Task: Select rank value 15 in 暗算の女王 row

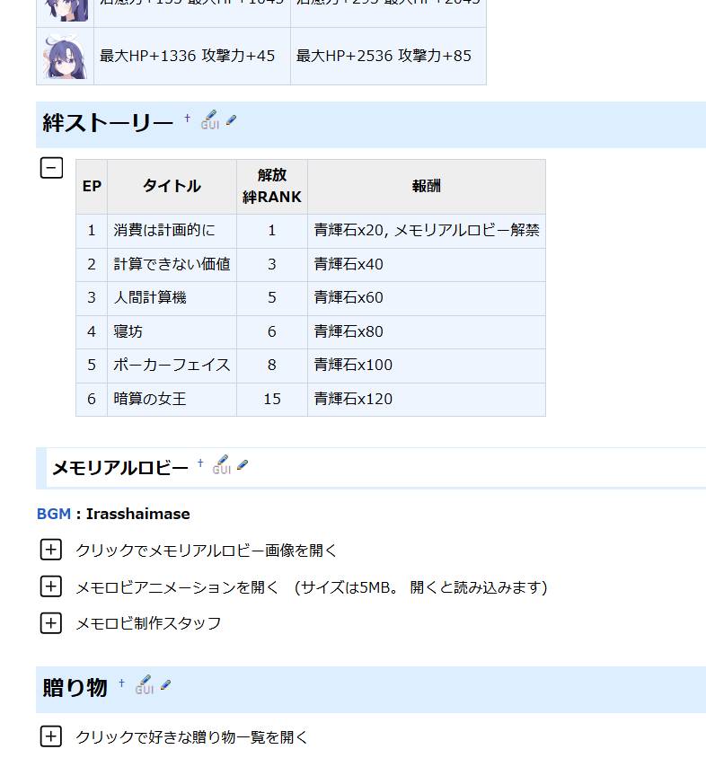Action: click(x=272, y=399)
